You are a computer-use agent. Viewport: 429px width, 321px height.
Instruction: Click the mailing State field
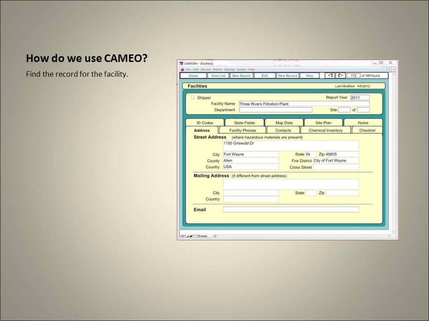[x=311, y=193]
